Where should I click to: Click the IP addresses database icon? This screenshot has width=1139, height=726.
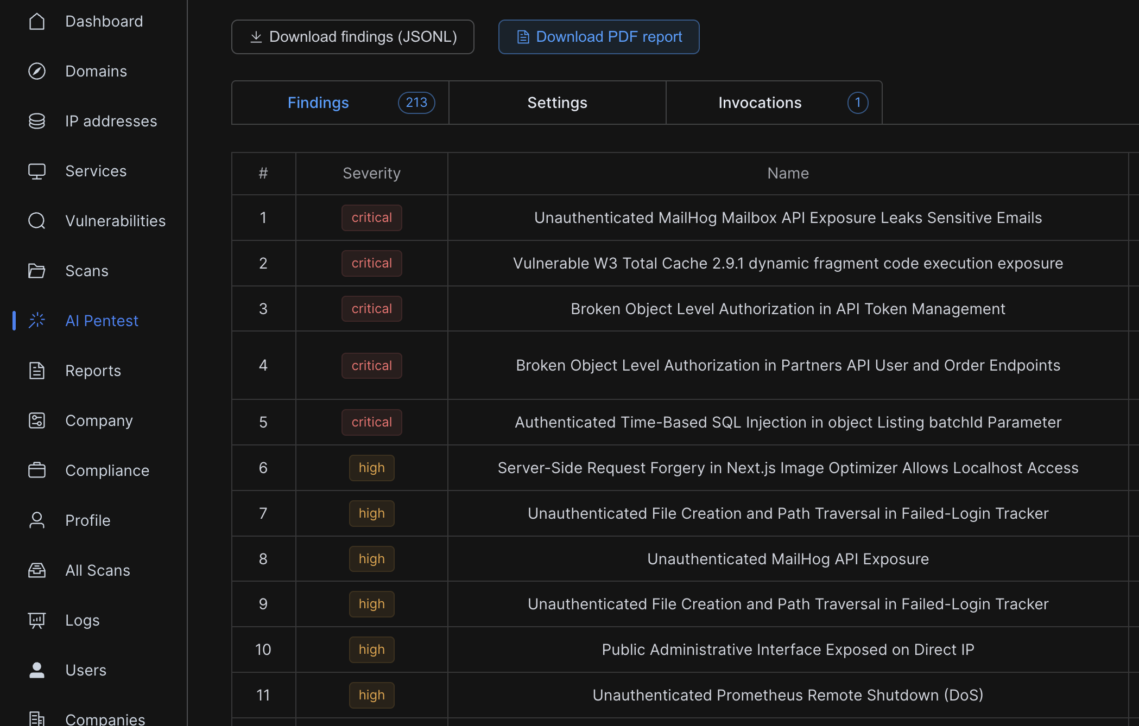click(37, 121)
